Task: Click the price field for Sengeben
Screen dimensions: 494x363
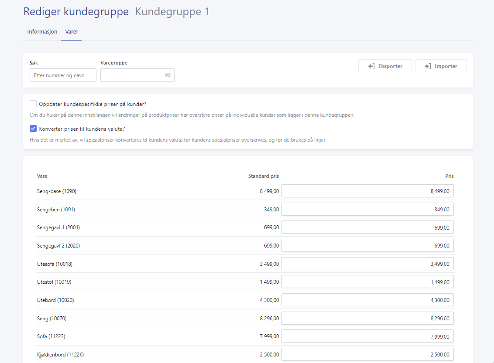Action: point(368,209)
